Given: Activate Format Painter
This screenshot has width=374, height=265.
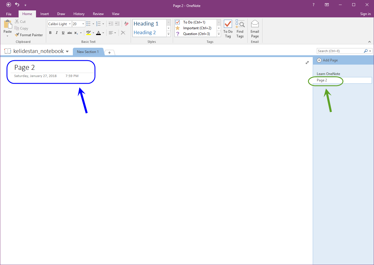Looking at the screenshot, I should 29,35.
